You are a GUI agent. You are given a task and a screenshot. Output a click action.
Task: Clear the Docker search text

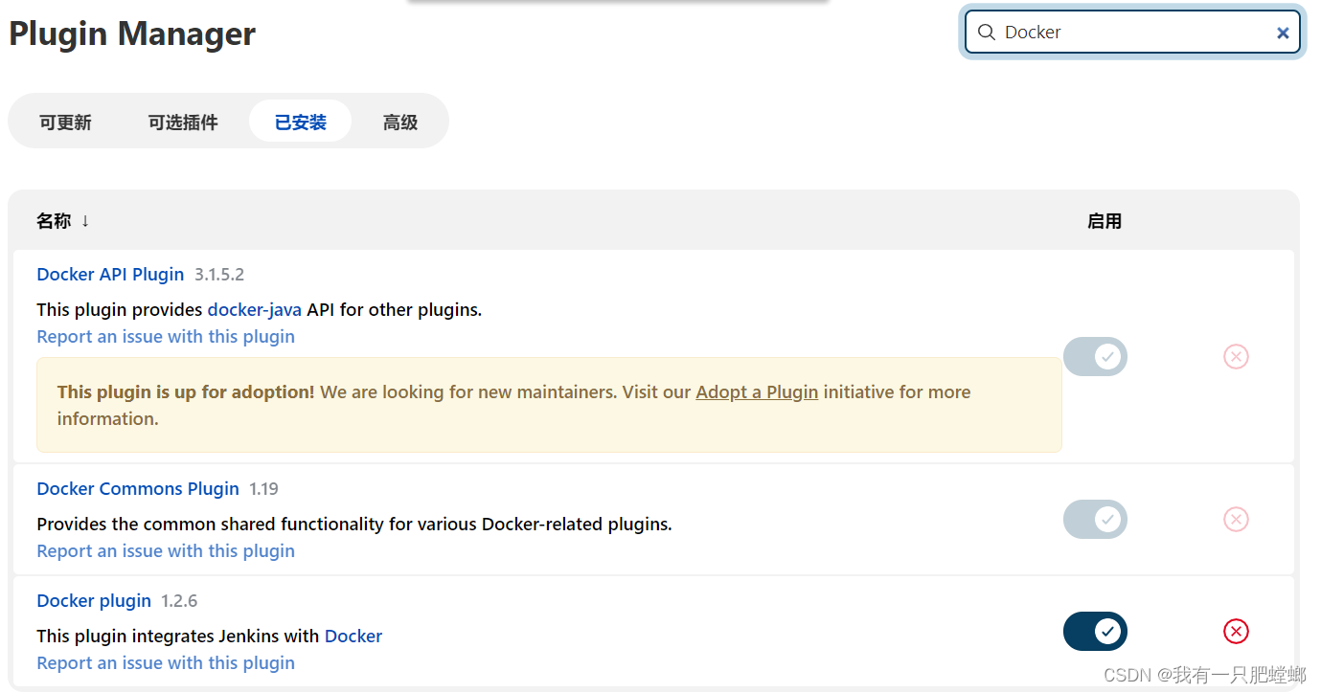pyautogui.click(x=1283, y=33)
